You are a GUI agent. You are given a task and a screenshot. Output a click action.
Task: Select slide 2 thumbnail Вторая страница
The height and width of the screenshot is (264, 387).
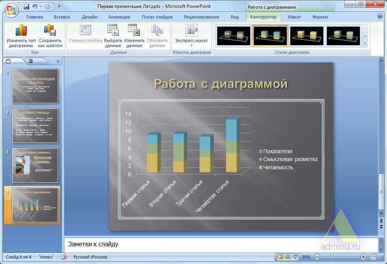[35, 126]
